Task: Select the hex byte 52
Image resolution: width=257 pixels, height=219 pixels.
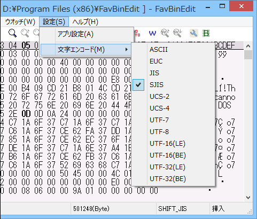Action: pos(64,165)
